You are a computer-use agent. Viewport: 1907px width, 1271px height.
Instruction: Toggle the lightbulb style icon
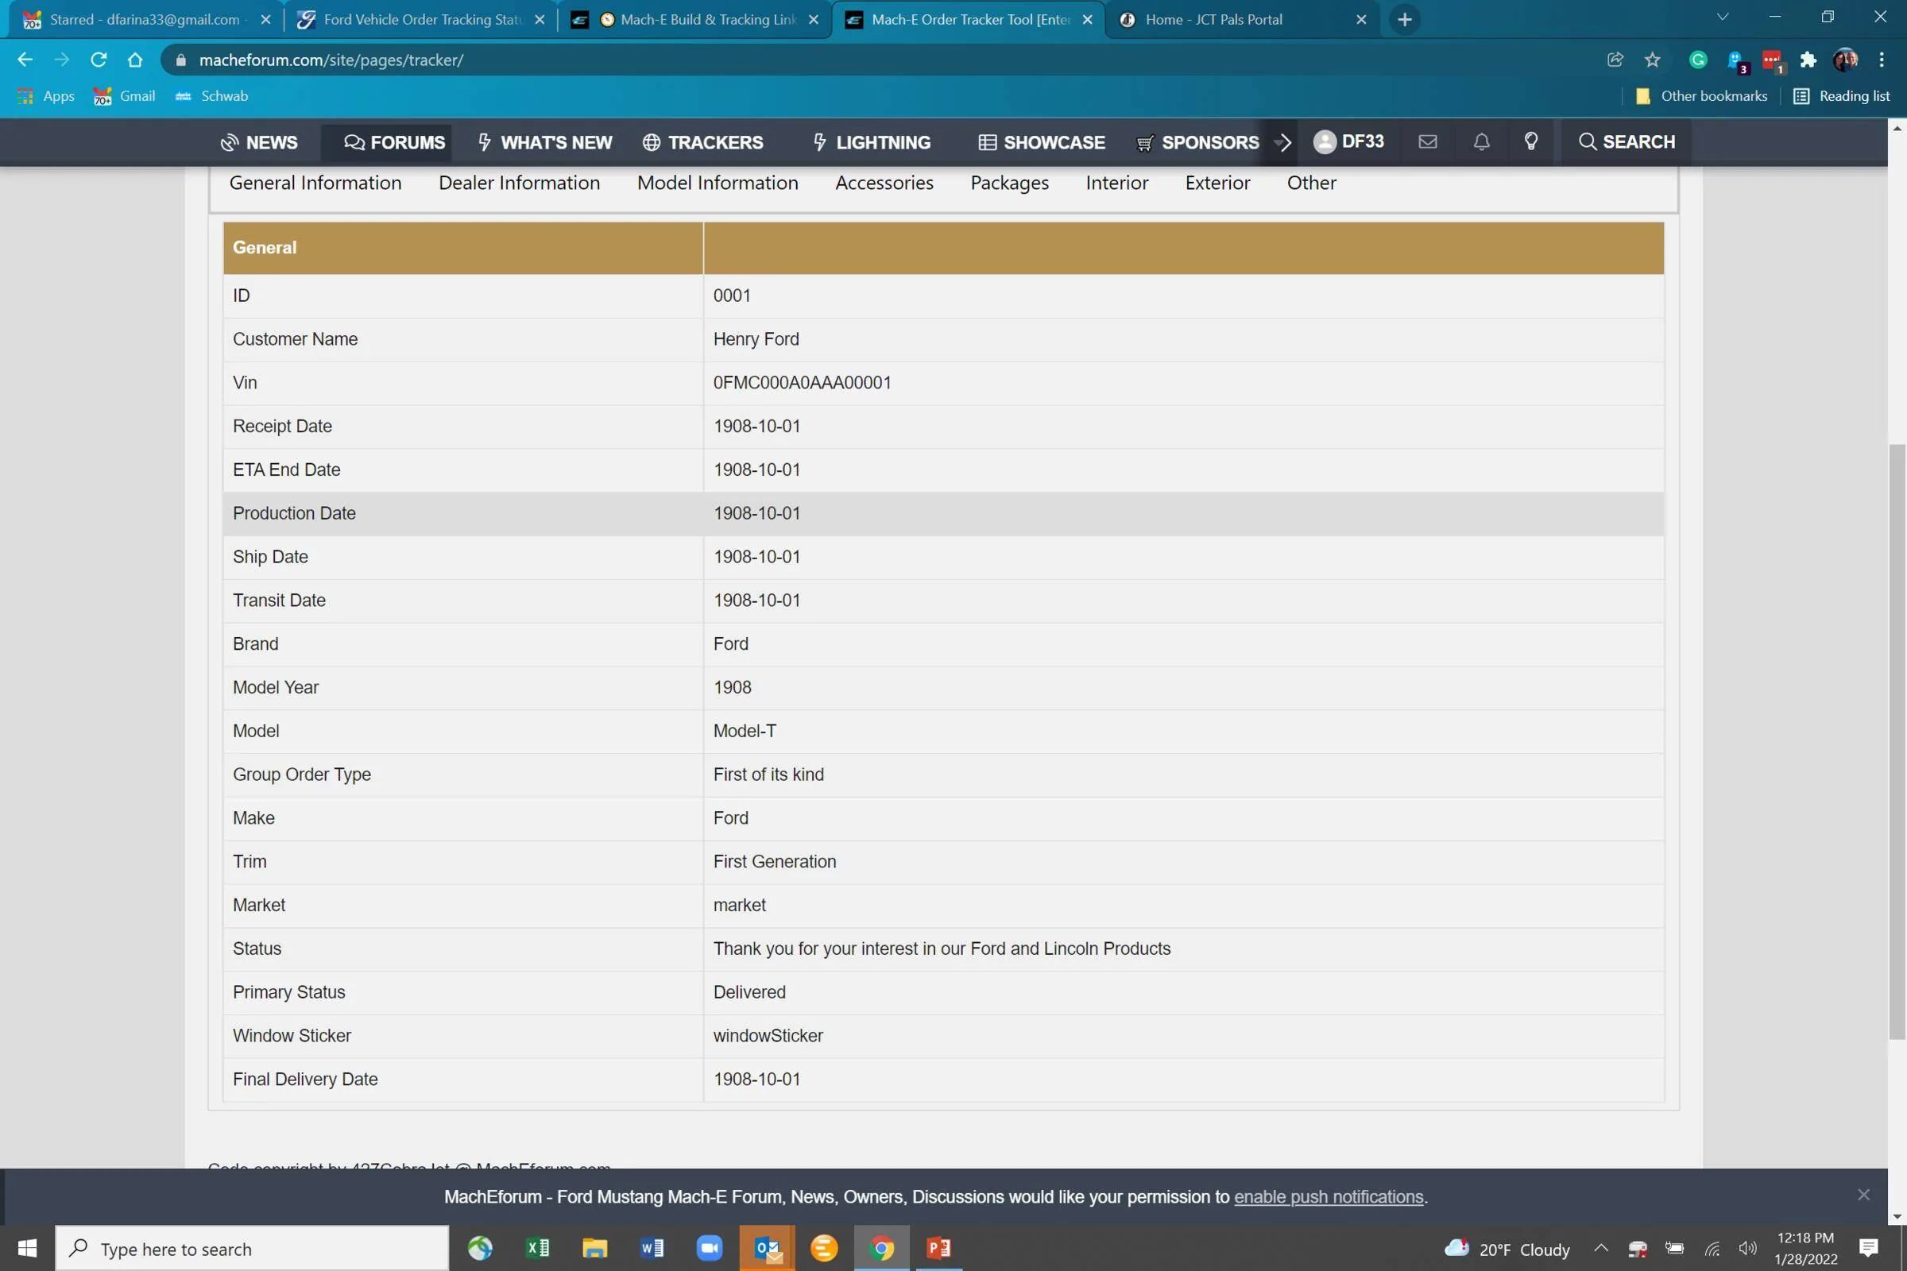pos(1531,142)
